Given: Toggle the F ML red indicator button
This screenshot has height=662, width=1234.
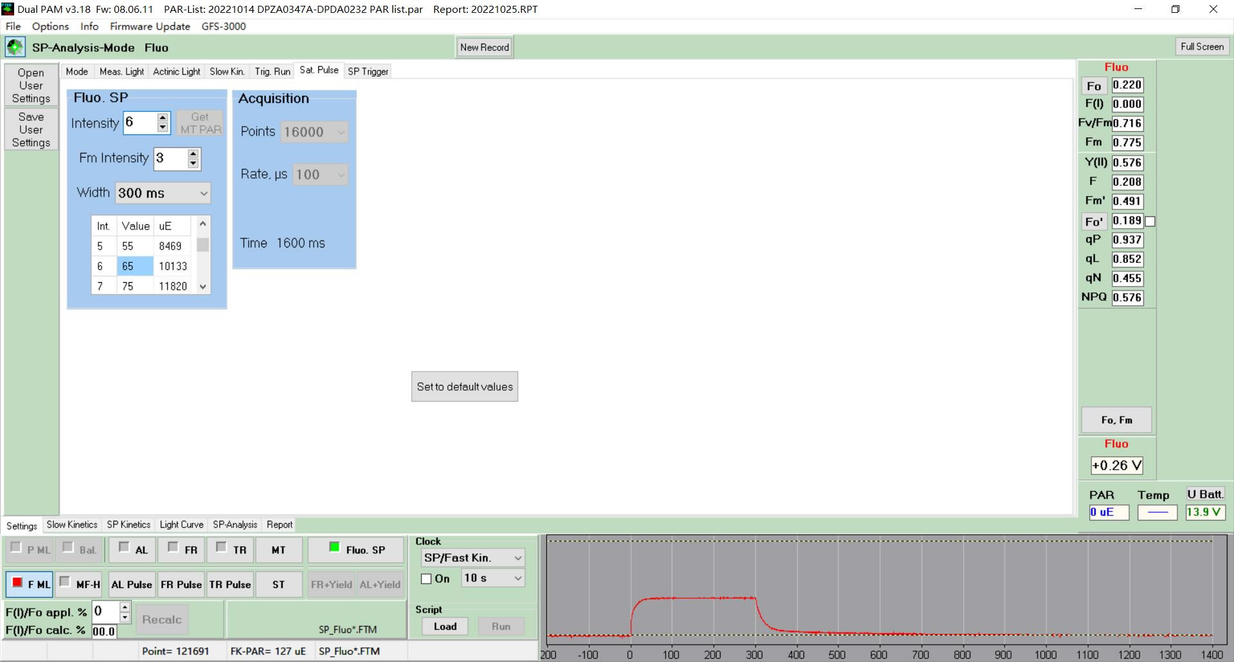Looking at the screenshot, I should point(30,584).
